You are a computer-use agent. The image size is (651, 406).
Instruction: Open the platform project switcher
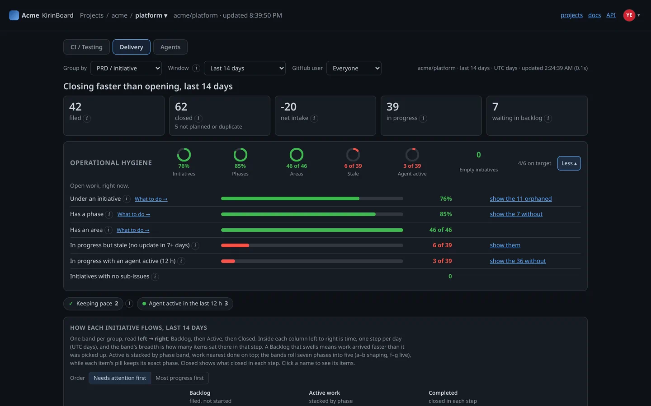(151, 15)
